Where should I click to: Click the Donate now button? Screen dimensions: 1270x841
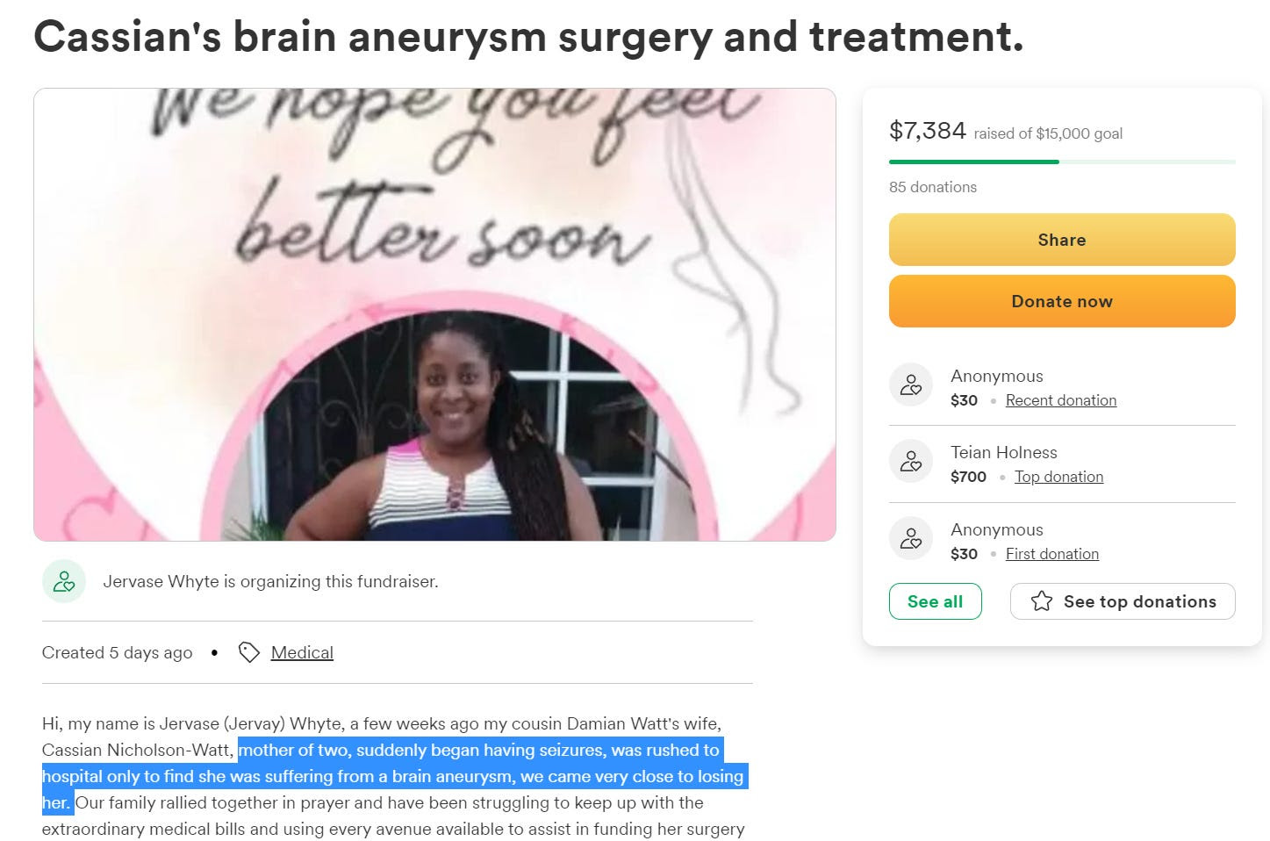1062,301
